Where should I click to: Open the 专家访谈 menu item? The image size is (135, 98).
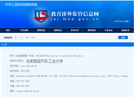pyautogui.click(x=108, y=30)
